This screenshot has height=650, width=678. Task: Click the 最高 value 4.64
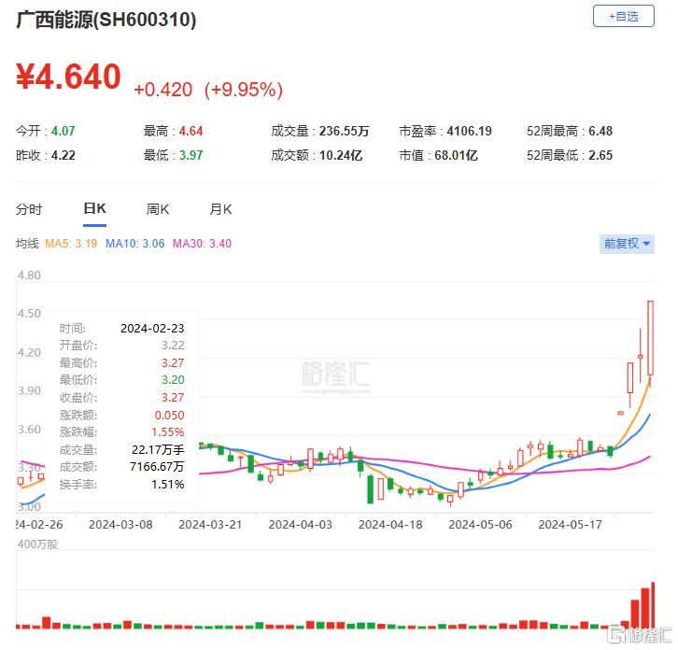pos(191,131)
